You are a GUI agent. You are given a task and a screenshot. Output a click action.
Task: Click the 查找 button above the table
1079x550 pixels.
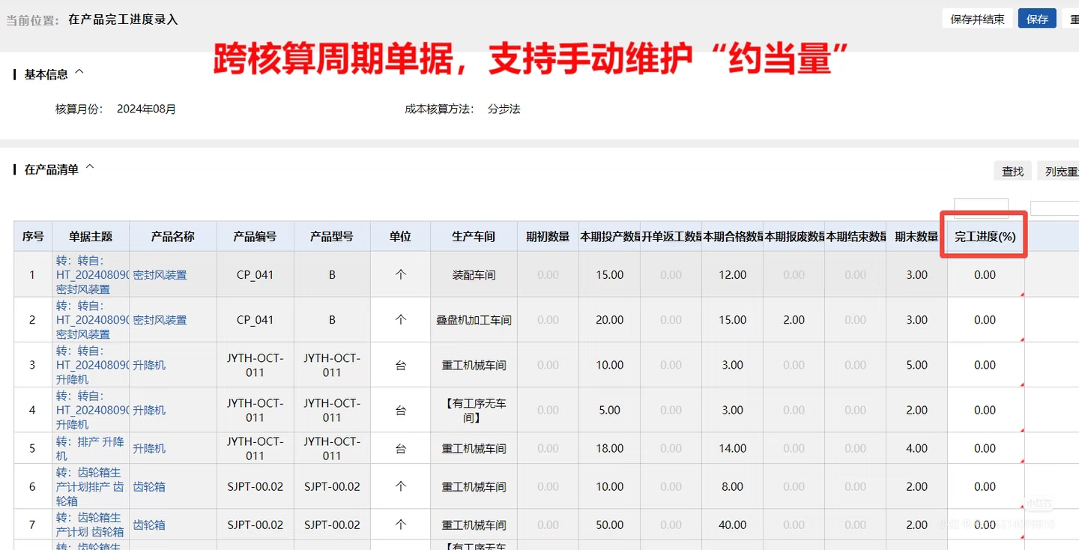click(1012, 171)
